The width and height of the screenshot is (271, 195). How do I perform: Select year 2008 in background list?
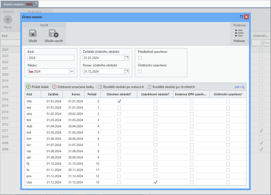click(5, 149)
